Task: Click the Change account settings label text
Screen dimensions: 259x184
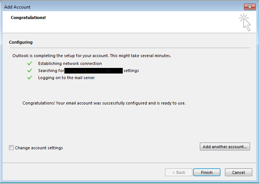Action: click(39, 148)
